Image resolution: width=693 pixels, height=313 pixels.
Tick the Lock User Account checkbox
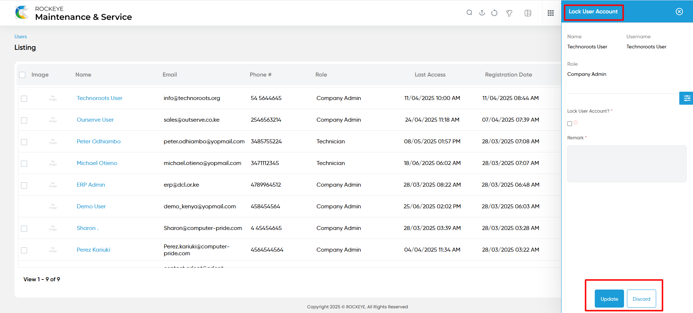tap(570, 124)
